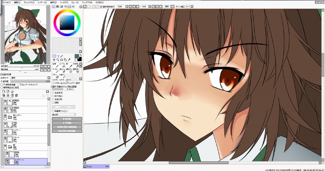
Task: Zoom in with the toolbar plus button
Action: pos(134,7)
